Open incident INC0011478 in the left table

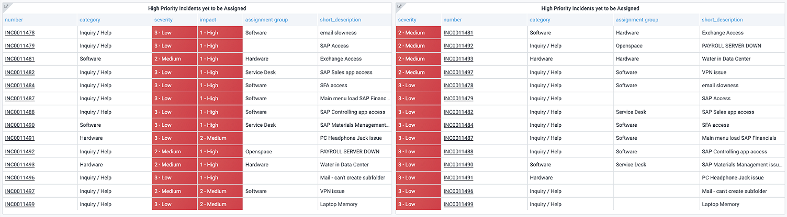coord(20,33)
